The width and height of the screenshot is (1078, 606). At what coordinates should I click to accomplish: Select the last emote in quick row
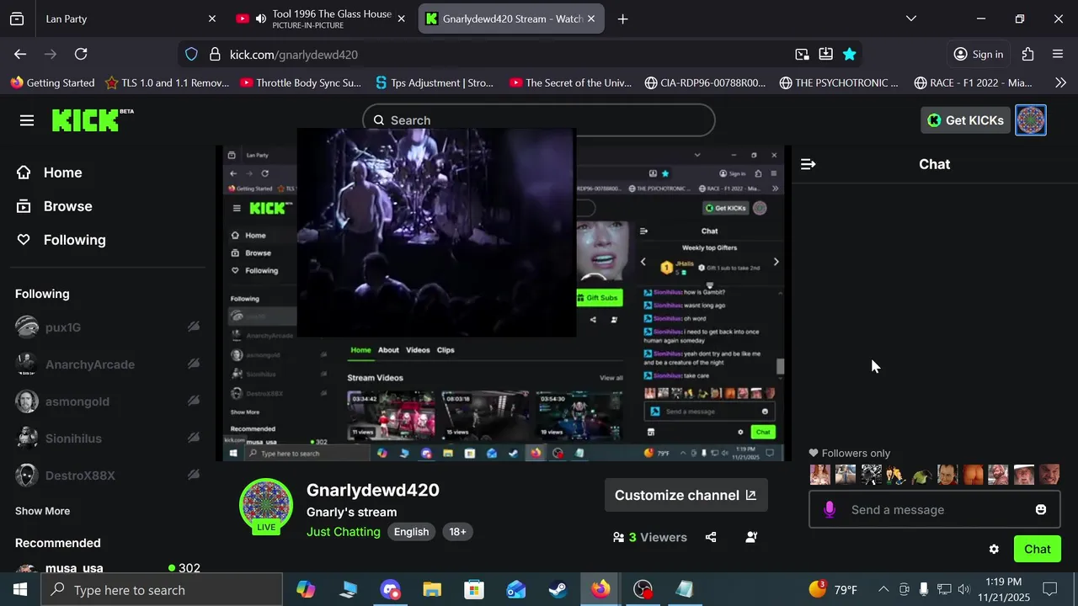(1049, 475)
